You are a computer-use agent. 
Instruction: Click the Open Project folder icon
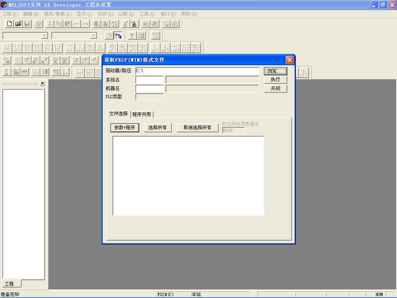coord(18,24)
